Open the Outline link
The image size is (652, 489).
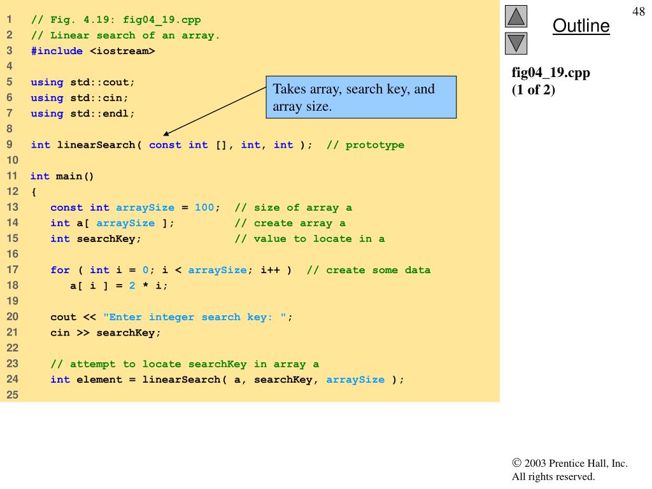click(x=581, y=25)
